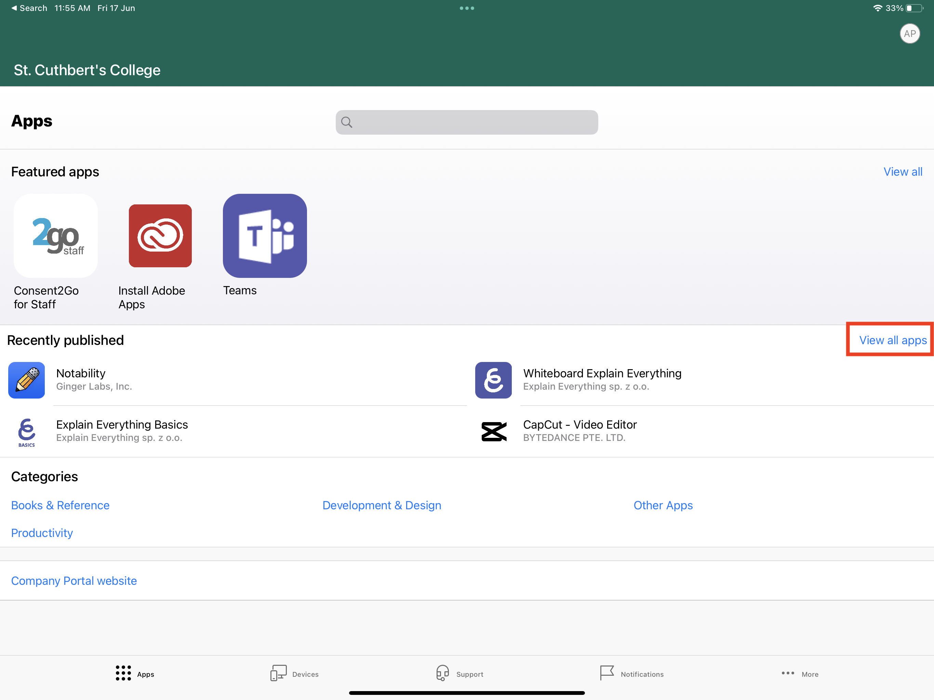Select Whiteboard Explain Everything title
934x700 pixels.
602,373
